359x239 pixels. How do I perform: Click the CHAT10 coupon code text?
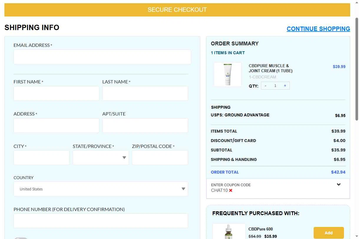tap(219, 190)
